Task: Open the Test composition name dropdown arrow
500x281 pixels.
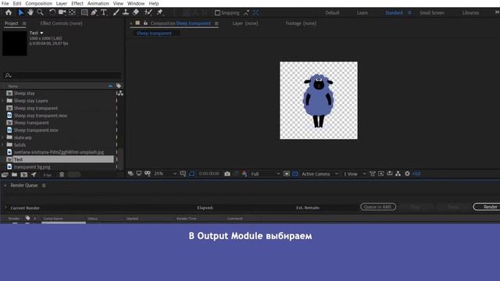Action: click(41, 33)
